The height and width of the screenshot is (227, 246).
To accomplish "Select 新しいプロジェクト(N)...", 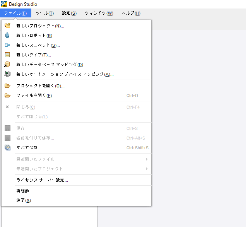I will coord(77,26).
